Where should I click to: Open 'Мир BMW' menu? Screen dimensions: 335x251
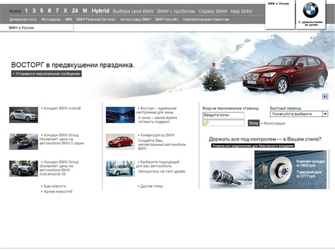[x=241, y=11]
